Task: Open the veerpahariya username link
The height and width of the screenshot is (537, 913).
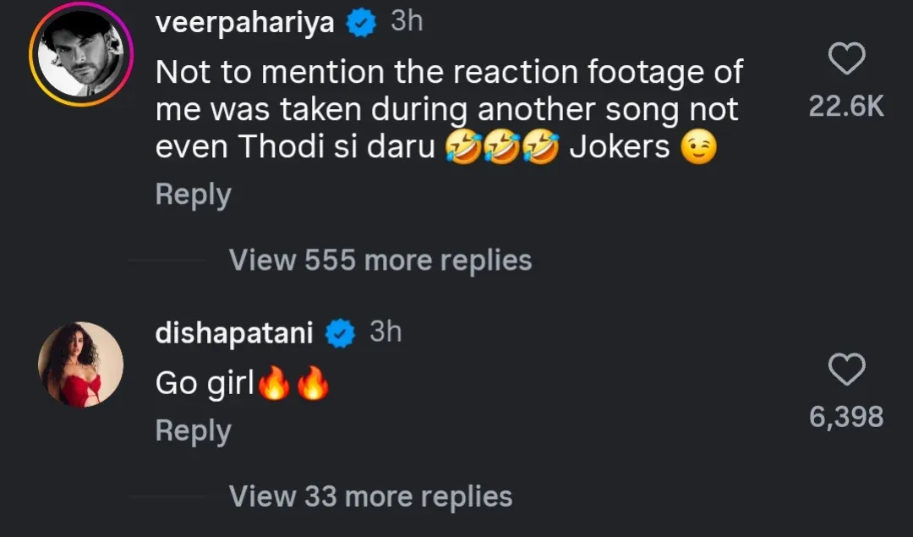Action: [x=245, y=25]
